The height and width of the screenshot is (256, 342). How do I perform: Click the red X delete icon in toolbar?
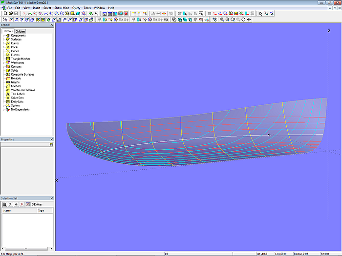point(24,14)
